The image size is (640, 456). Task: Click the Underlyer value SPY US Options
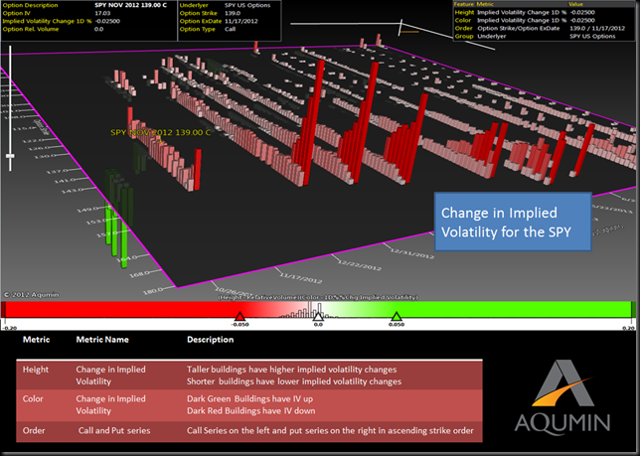coord(247,5)
